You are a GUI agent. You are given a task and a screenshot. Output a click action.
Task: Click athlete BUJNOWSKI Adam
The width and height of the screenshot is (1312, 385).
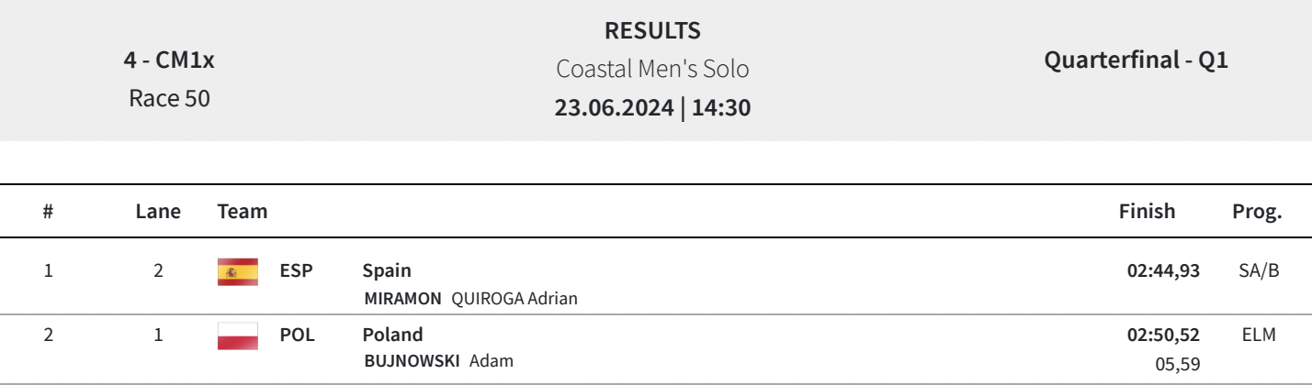tap(438, 361)
